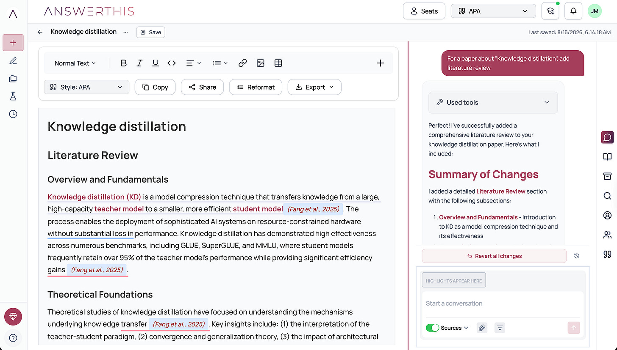Click the AnswerThis logo icon in sidebar
Viewport: 617px width, 350px height.
(13, 14)
